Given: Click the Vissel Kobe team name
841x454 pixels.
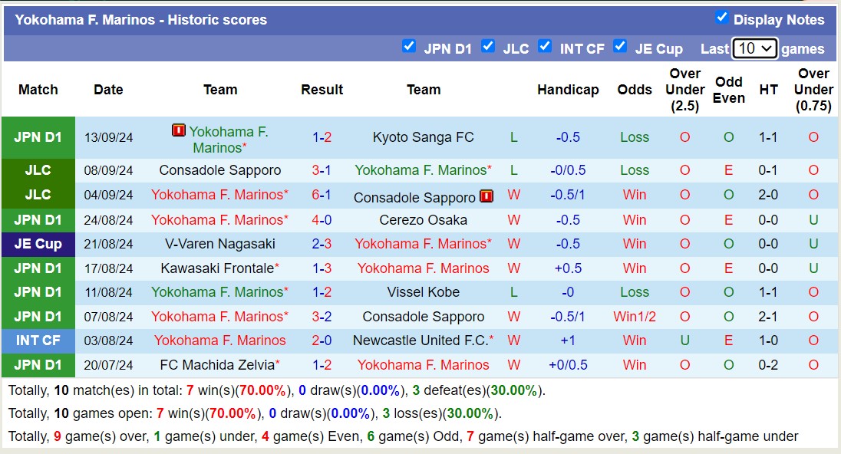Looking at the screenshot, I should [x=423, y=292].
